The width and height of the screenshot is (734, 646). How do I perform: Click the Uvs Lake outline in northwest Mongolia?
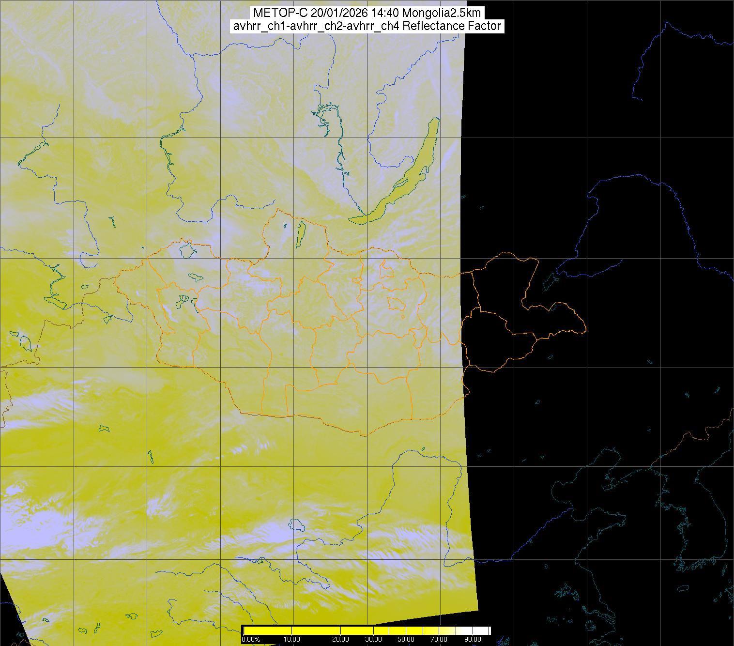(187, 250)
